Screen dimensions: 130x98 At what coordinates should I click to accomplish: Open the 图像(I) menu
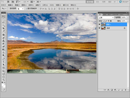point(17,5)
